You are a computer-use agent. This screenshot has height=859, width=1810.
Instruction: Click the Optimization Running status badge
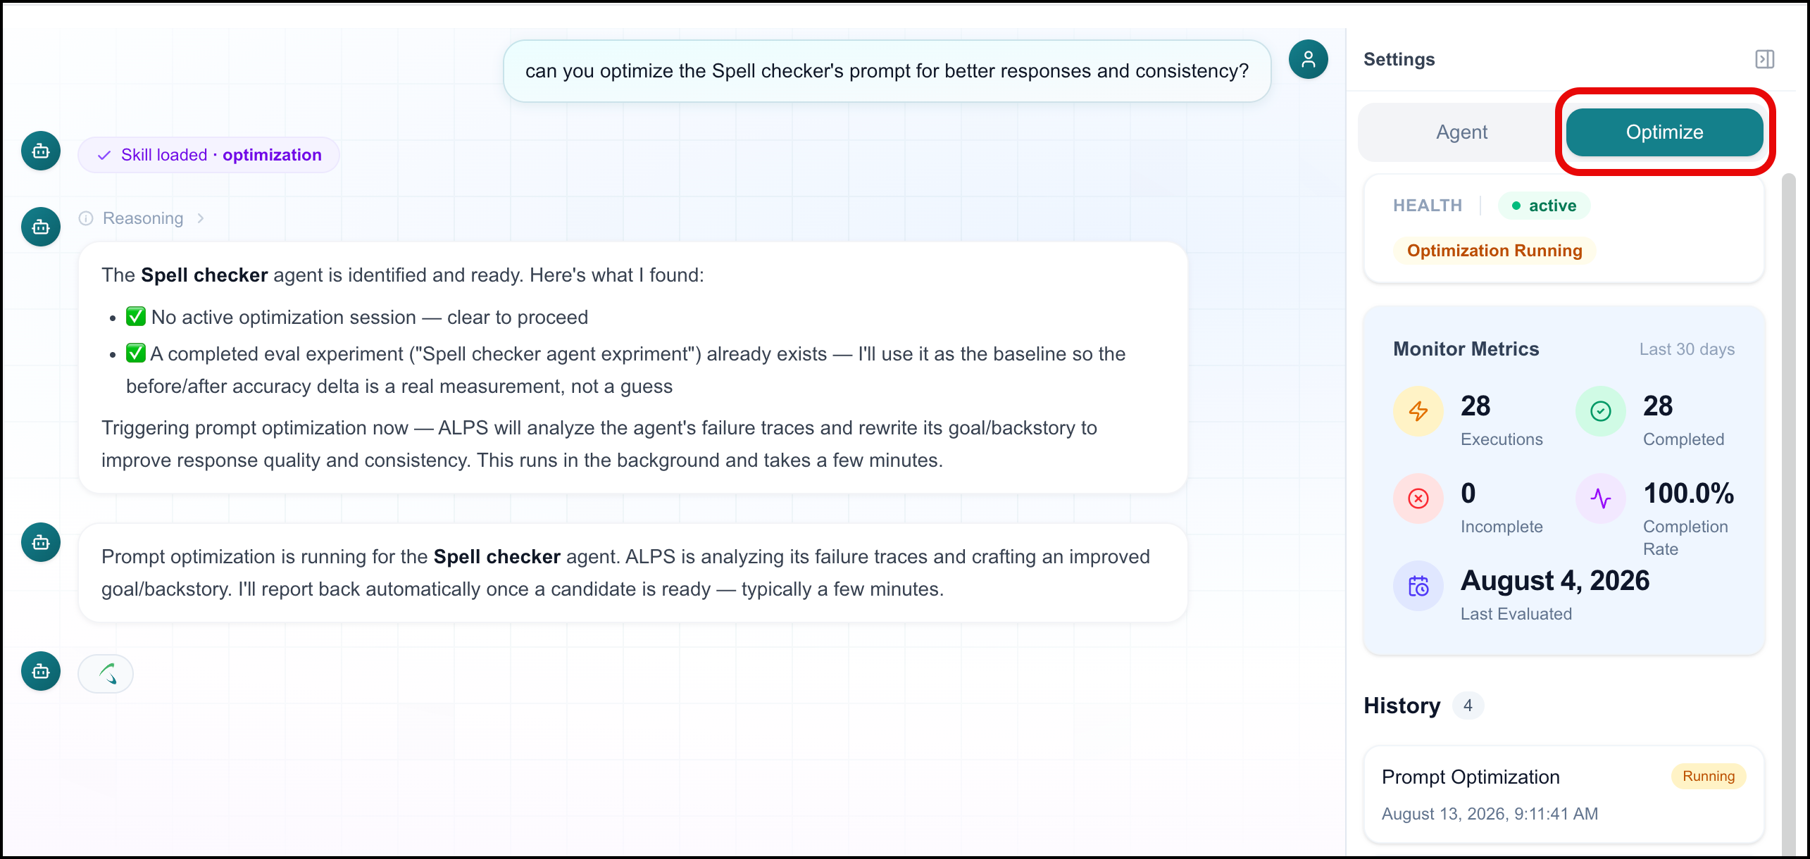(x=1494, y=251)
